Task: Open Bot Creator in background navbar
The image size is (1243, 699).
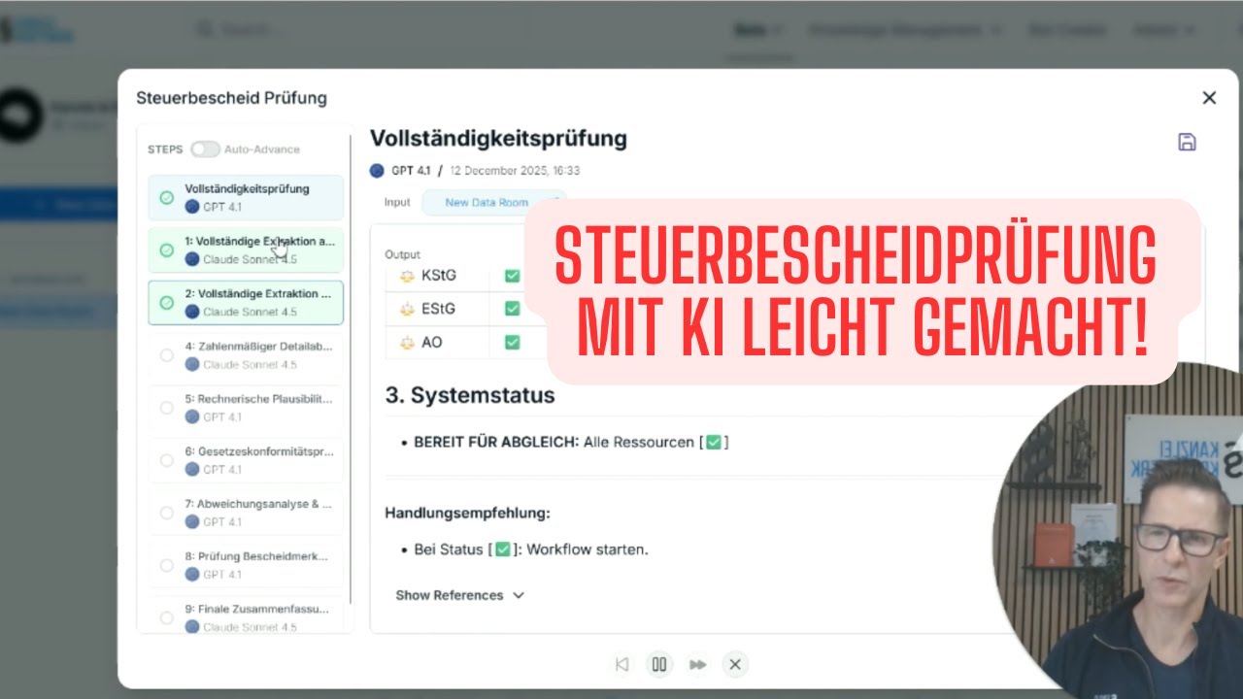Action: pyautogui.click(x=1066, y=30)
